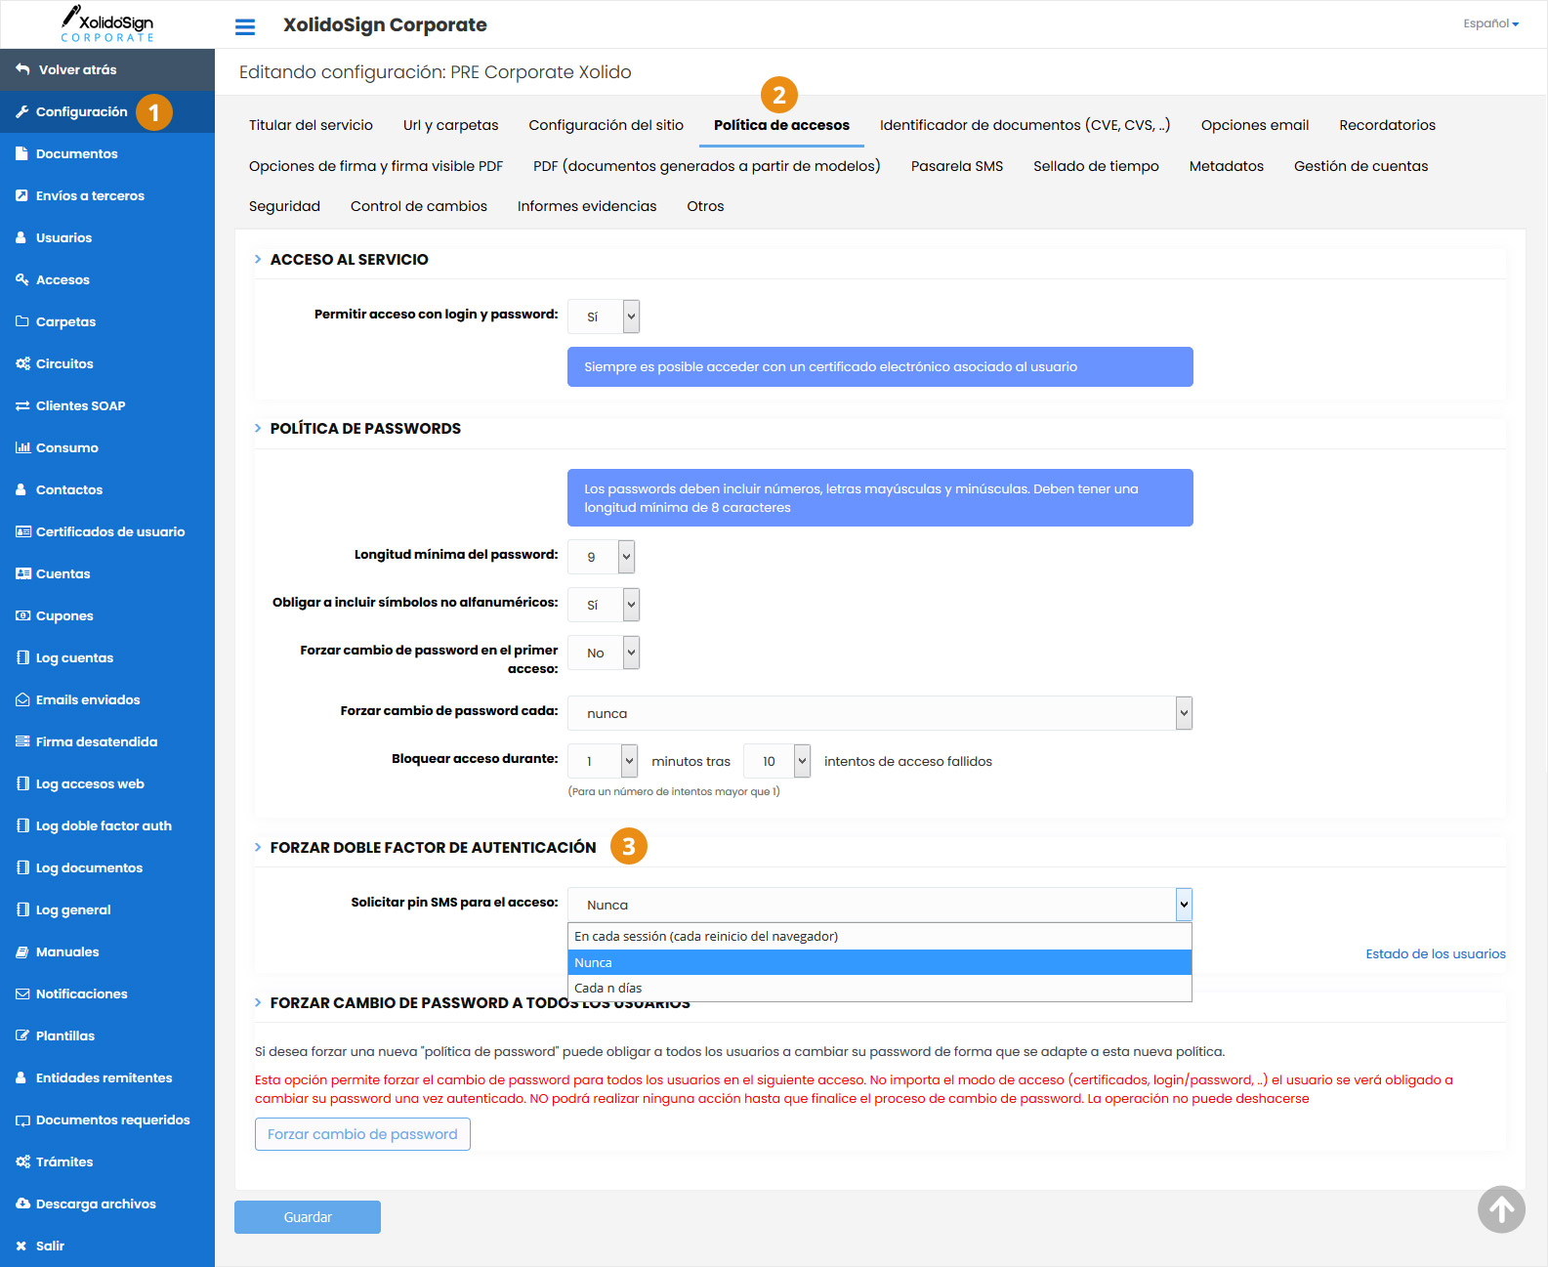Open the Gestión de cuentas tab
1548x1267 pixels.
coord(1360,166)
